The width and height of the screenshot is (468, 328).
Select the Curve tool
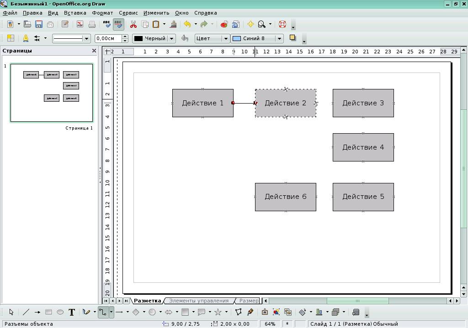[x=86, y=312]
